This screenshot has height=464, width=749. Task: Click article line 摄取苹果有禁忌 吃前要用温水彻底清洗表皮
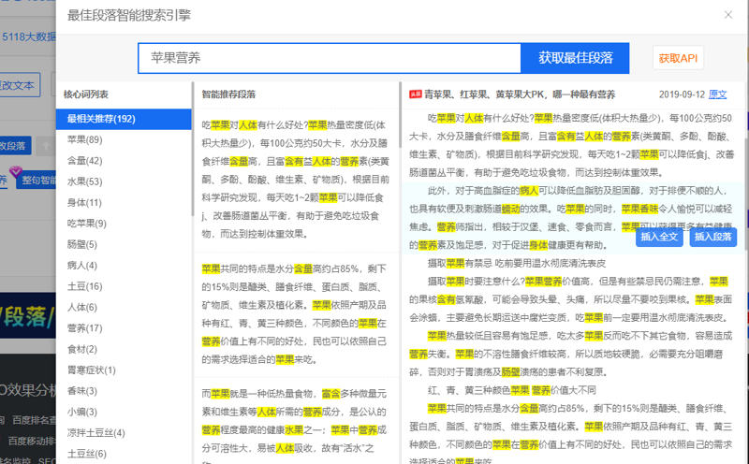point(517,263)
